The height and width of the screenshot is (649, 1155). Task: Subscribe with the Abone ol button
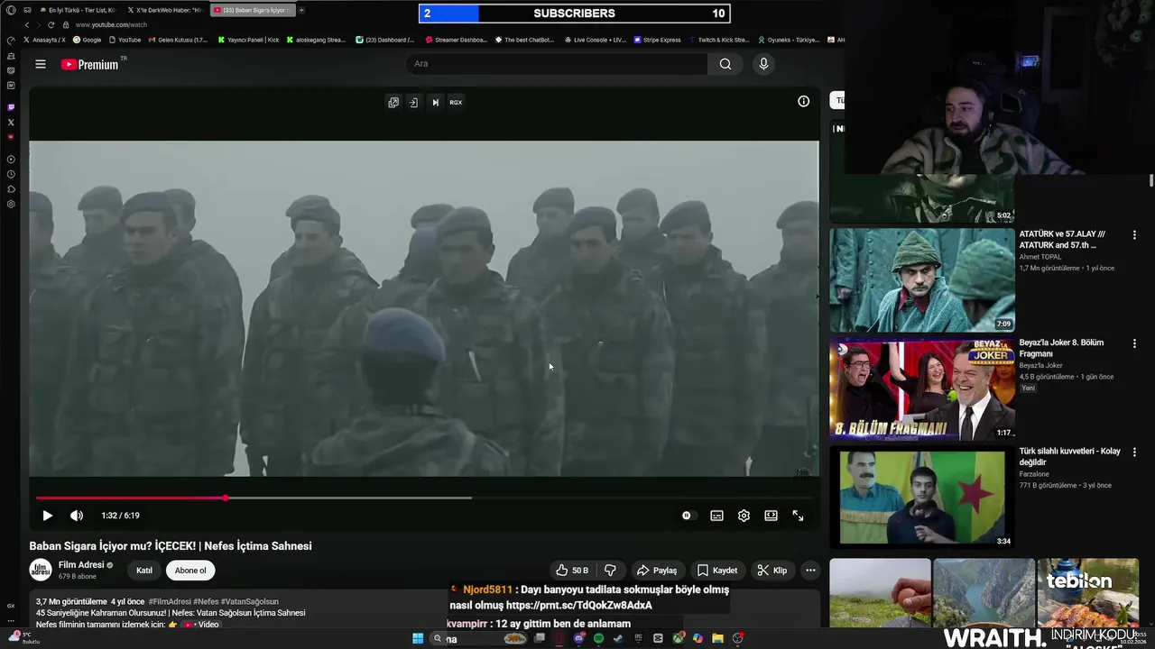pyautogui.click(x=190, y=570)
